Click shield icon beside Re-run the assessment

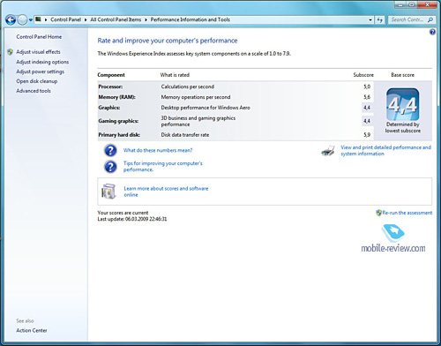tap(378, 213)
